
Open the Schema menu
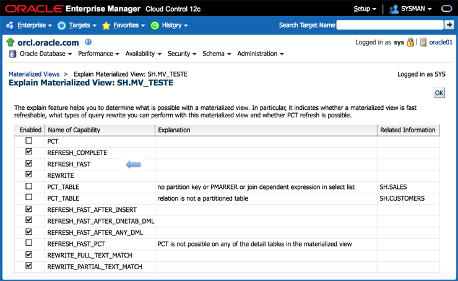[217, 54]
